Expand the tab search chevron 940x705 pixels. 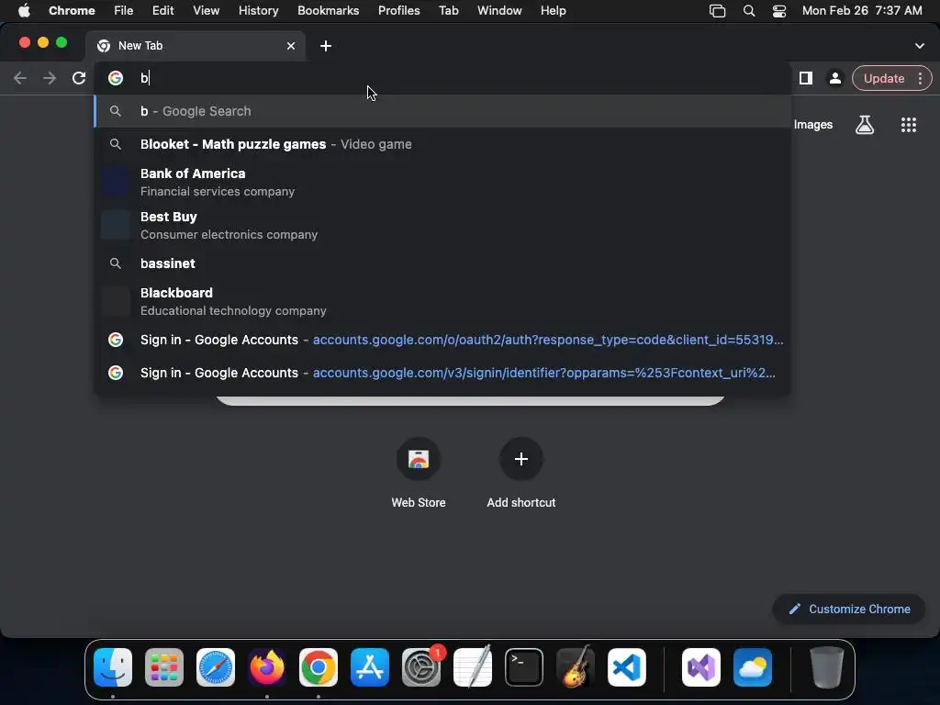[920, 46]
